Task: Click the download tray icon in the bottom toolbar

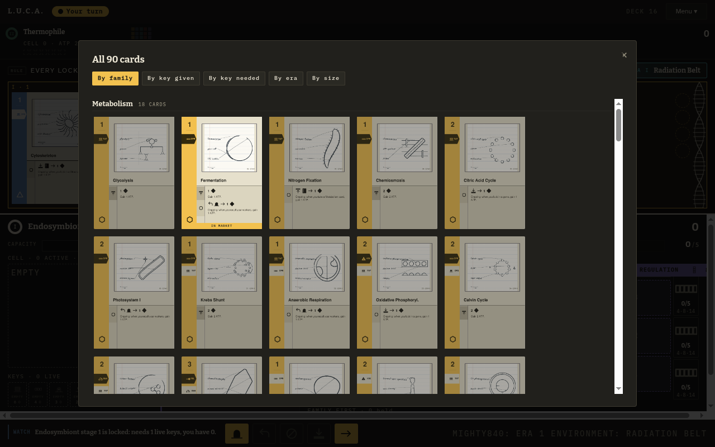Action: [x=319, y=434]
